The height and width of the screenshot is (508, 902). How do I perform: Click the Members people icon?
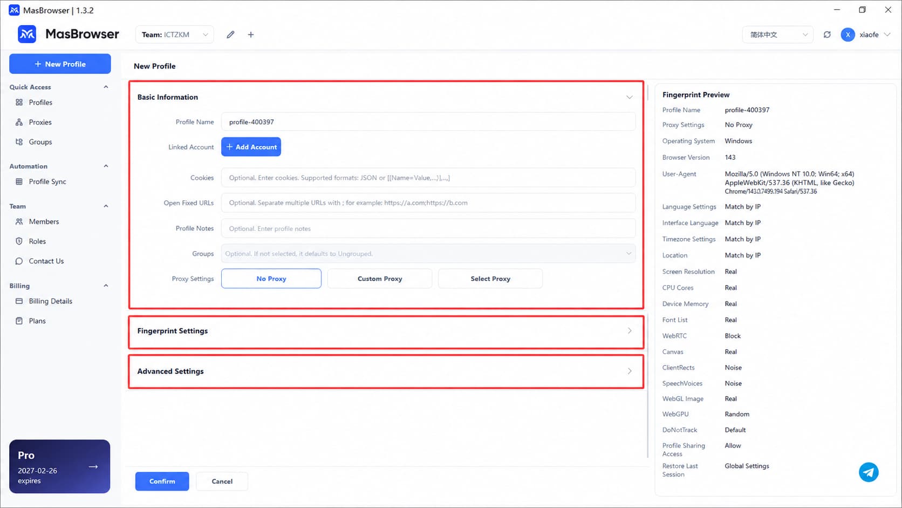point(19,222)
